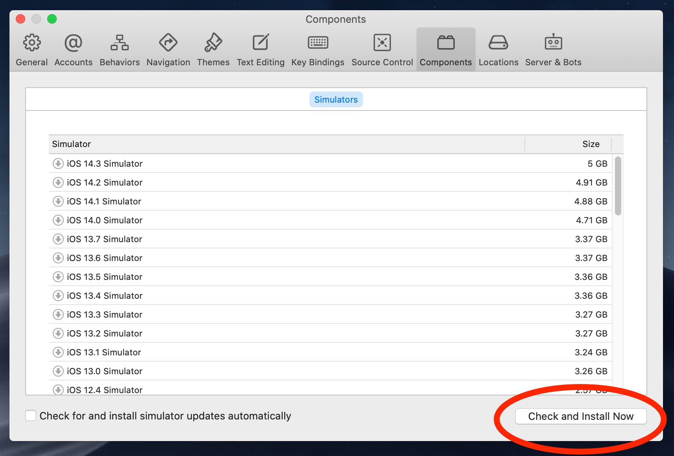Download the iOS 14.1 Simulator
This screenshot has width=674, height=456.
click(58, 201)
